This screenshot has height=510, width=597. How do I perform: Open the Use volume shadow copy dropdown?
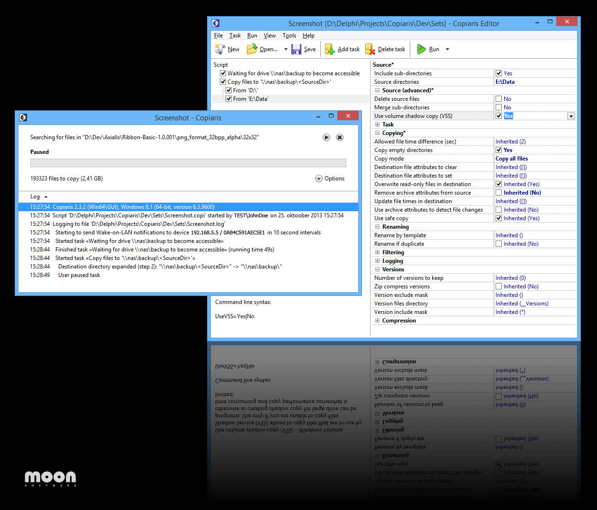click(571, 116)
